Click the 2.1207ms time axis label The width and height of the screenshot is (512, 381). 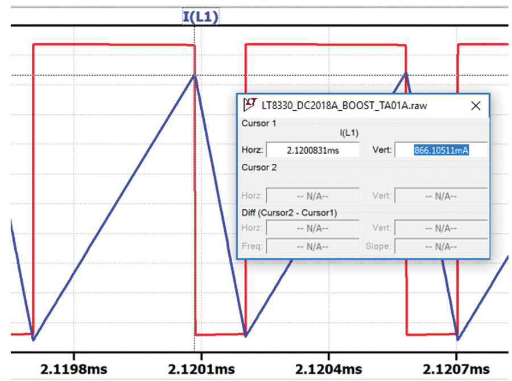point(456,370)
